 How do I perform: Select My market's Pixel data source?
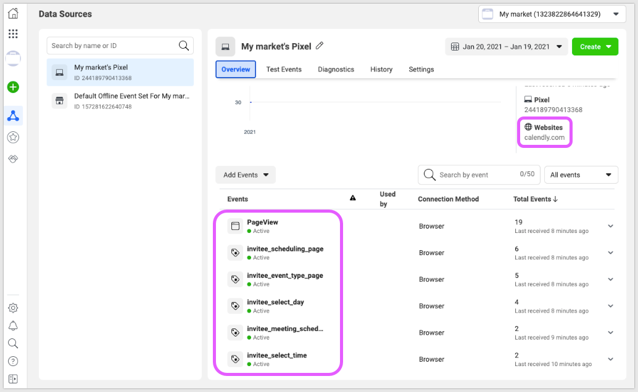pos(120,72)
